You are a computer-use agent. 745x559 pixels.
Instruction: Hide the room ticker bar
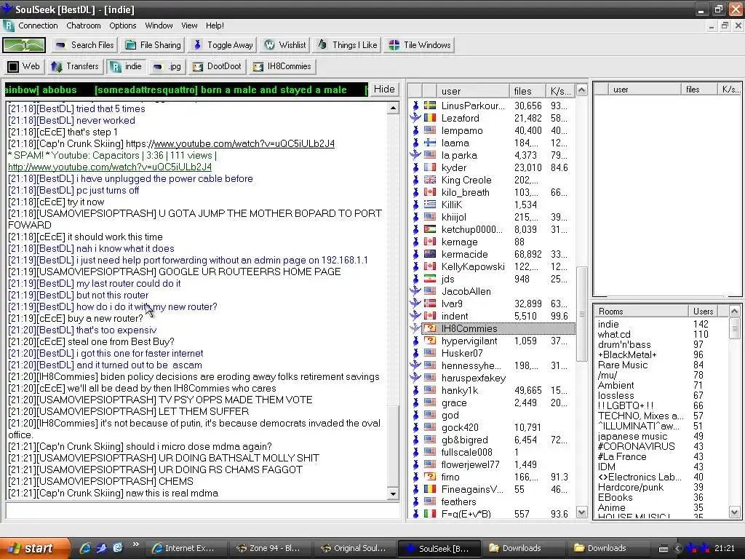(384, 90)
